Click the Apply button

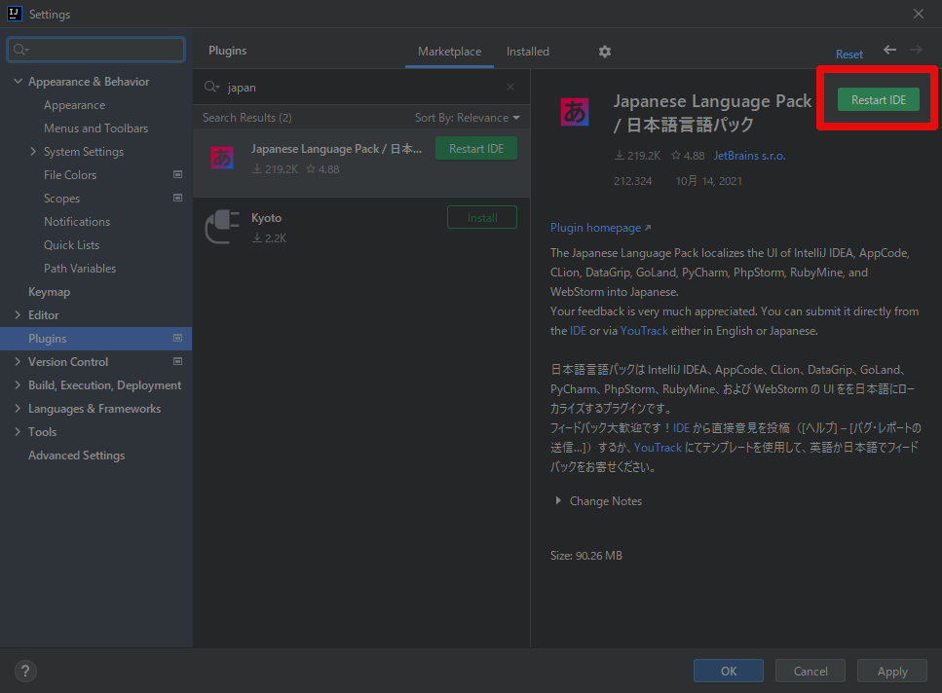tap(892, 671)
